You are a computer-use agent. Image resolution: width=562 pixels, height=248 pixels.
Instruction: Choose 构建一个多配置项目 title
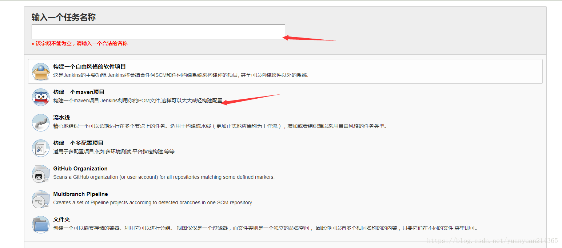(x=79, y=143)
